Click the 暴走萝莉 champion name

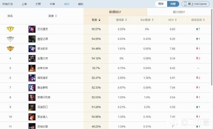click(43, 87)
